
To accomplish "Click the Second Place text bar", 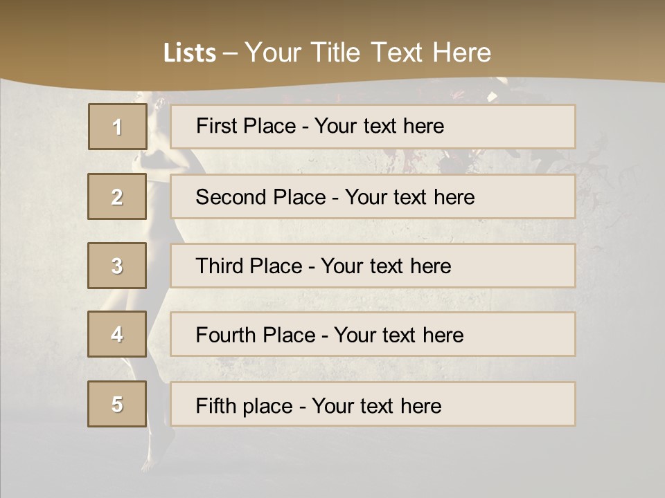I will 373,196.
